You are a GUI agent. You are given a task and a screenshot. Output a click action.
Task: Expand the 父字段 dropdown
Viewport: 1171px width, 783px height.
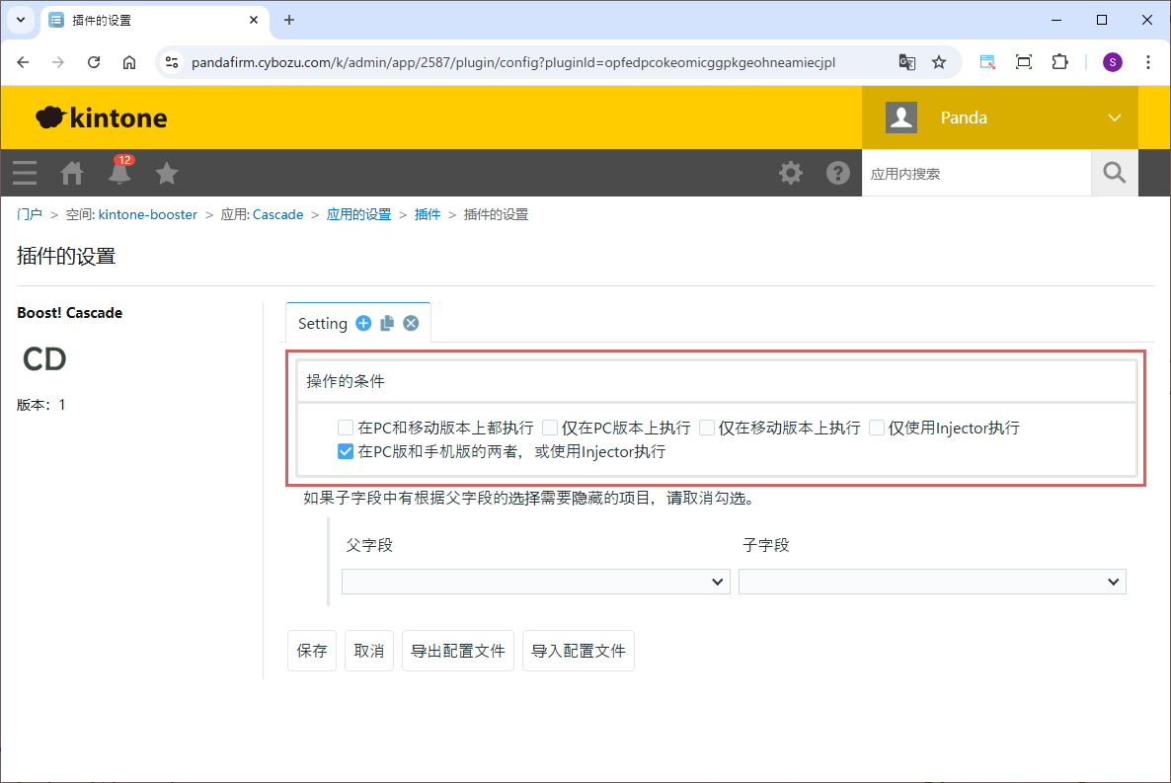coord(535,582)
